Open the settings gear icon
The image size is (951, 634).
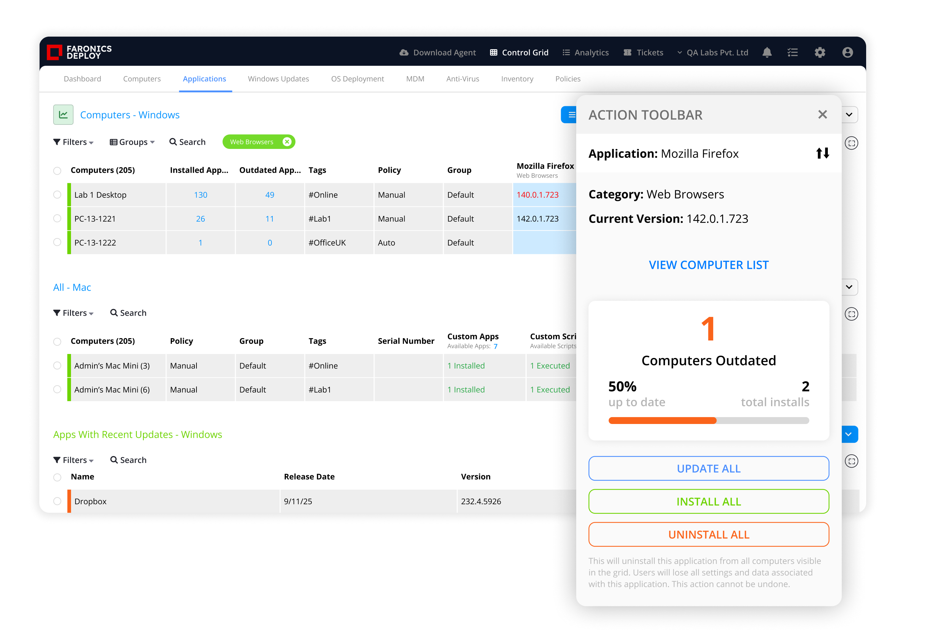[x=820, y=53]
